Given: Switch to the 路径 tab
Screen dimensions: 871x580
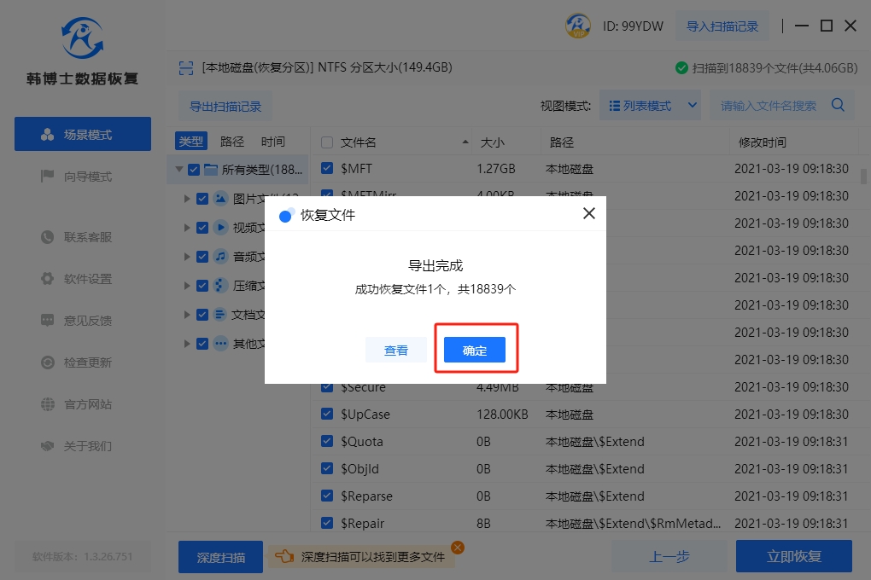Looking at the screenshot, I should tap(232, 142).
